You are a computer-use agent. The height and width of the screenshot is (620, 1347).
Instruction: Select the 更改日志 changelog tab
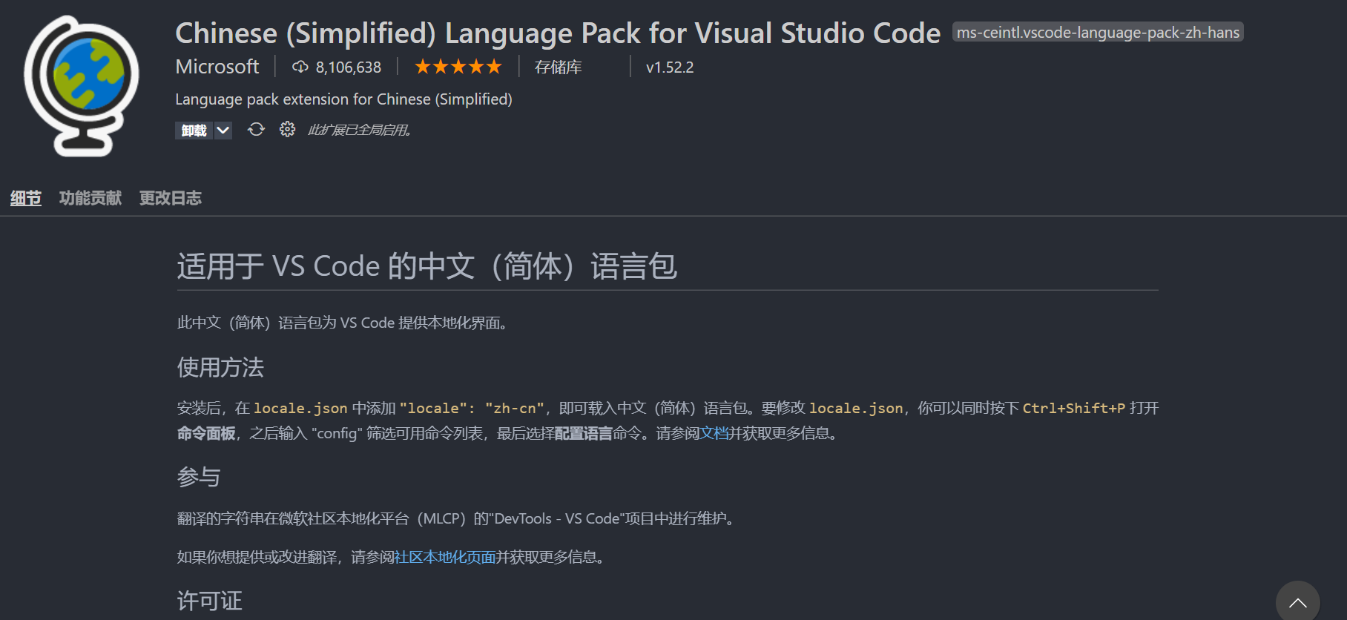click(x=171, y=198)
